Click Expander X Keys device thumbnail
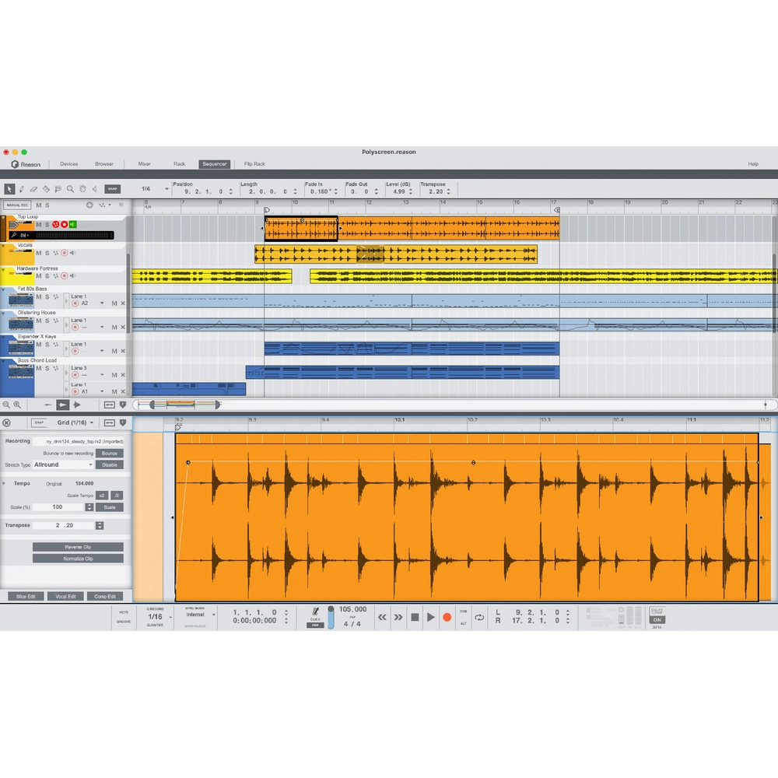The width and height of the screenshot is (778, 778). tap(21, 347)
